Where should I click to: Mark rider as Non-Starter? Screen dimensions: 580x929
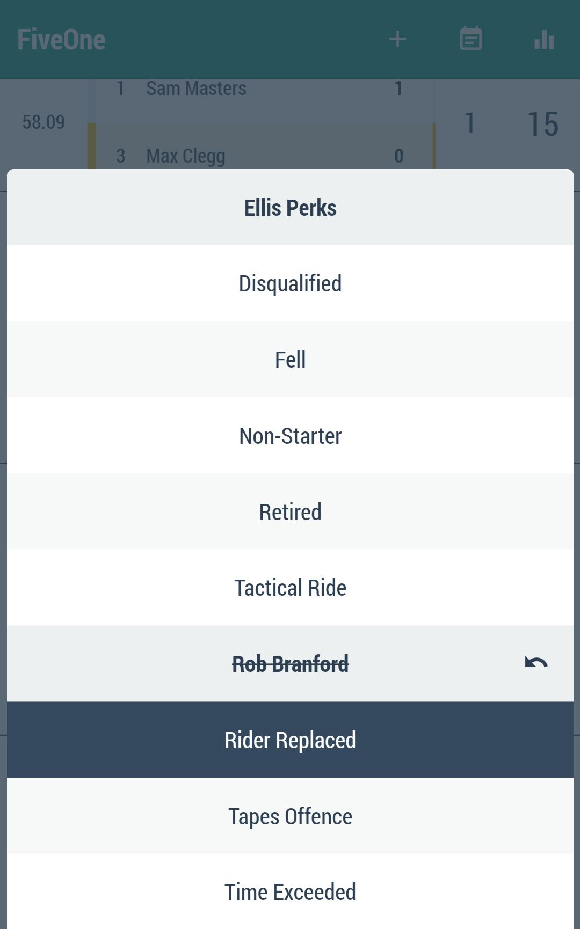tap(290, 436)
